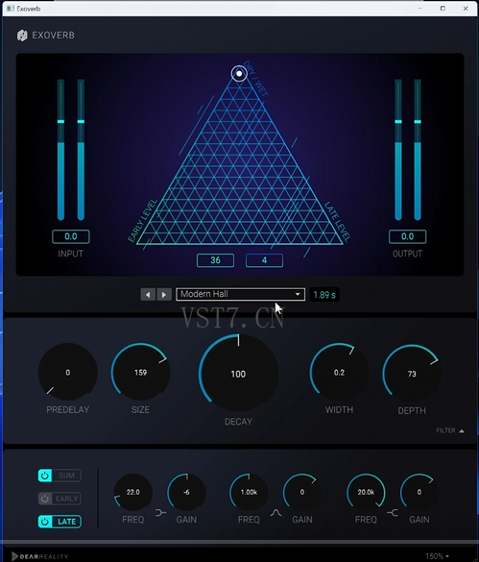The image size is (479, 562).
Task: Click the early level value 36
Action: pyautogui.click(x=215, y=260)
